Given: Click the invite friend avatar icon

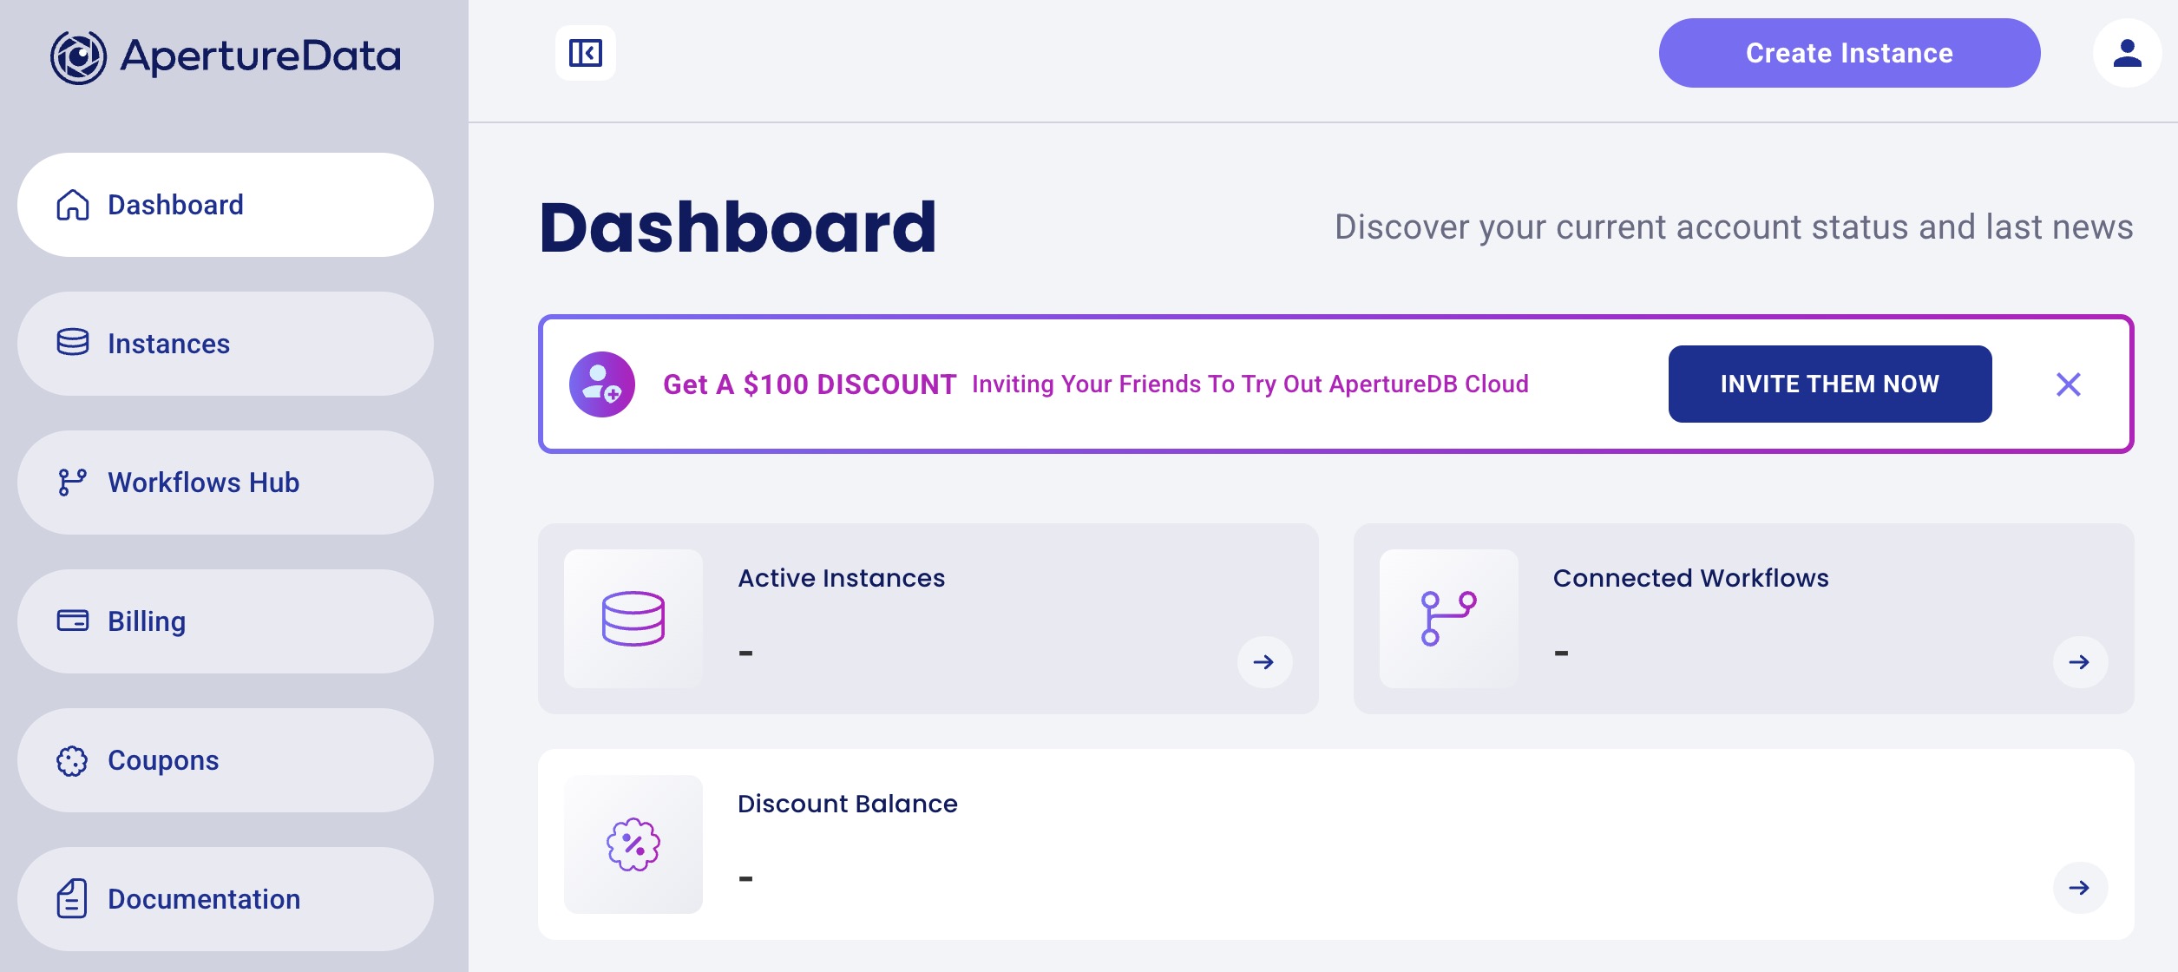Looking at the screenshot, I should point(602,384).
